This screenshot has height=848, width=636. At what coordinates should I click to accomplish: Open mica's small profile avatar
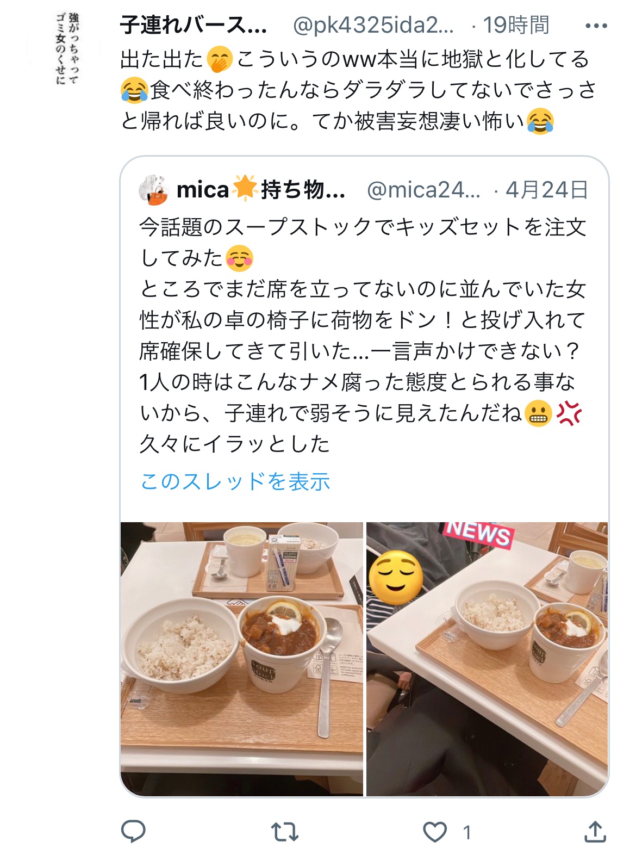pyautogui.click(x=154, y=190)
